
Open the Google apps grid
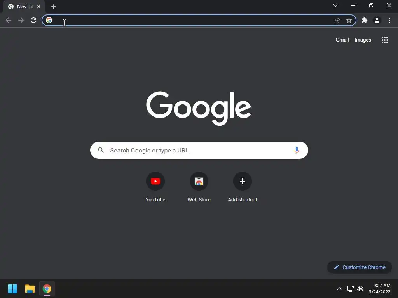[384, 40]
